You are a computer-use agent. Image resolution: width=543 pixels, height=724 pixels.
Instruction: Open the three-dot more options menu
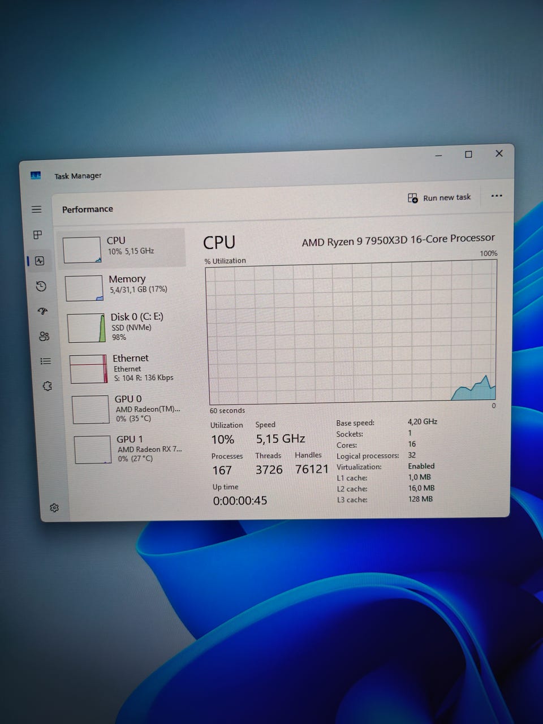coord(497,196)
